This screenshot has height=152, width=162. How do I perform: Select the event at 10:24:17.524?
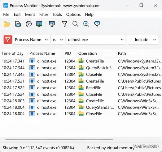tap(81, 94)
